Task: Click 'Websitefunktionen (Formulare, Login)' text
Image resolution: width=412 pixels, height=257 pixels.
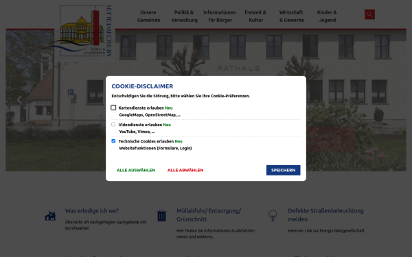Action: pyautogui.click(x=156, y=148)
